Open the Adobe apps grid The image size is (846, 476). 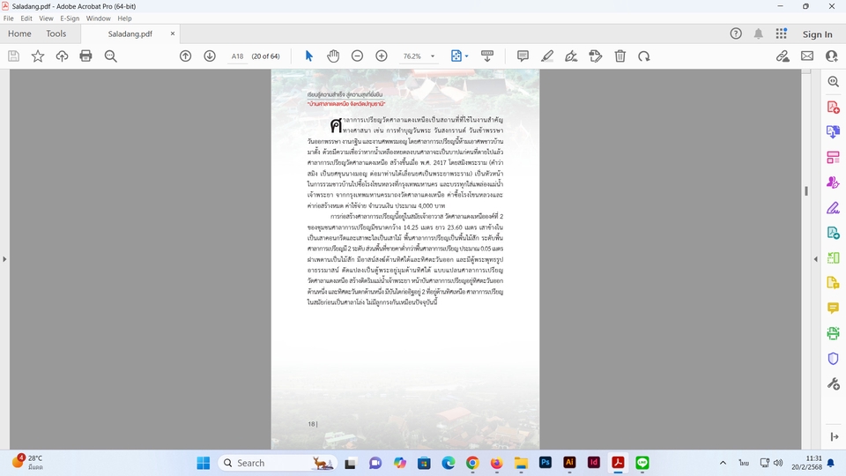pos(782,33)
